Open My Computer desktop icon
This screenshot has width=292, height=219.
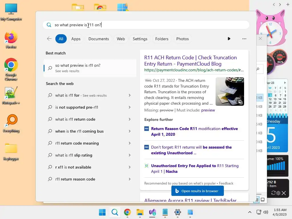click(x=11, y=12)
